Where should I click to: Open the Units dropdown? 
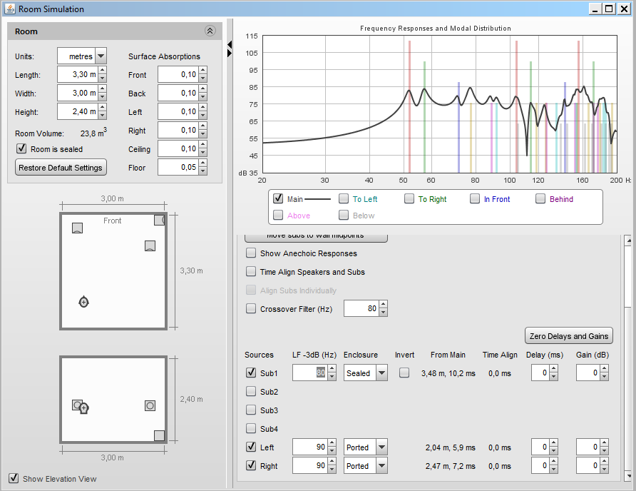pos(101,56)
